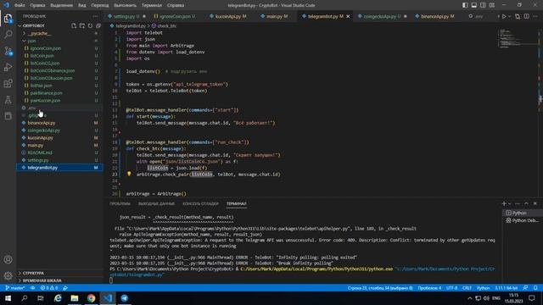Open the Source Control view
Image resolution: width=543 pixels, height=305 pixels.
click(8, 51)
